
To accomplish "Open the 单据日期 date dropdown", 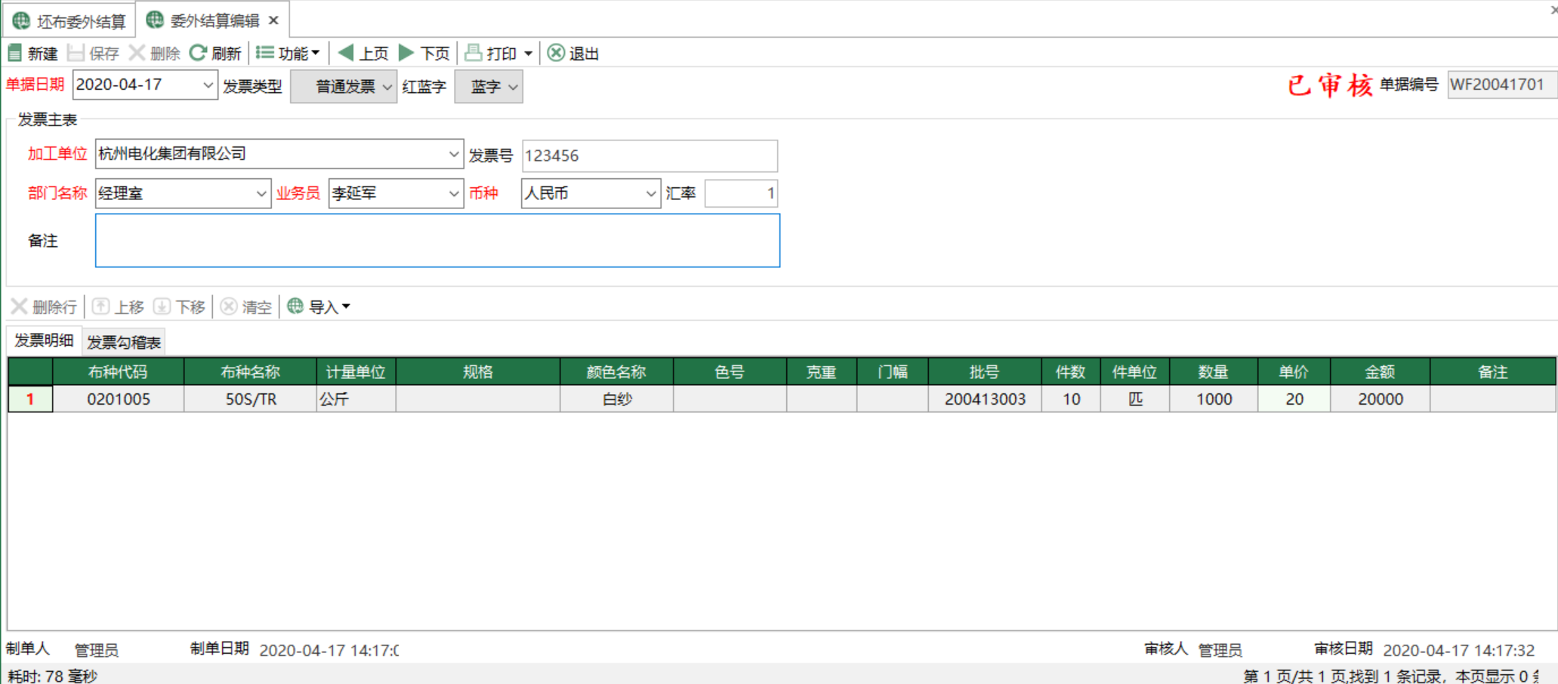I will click(x=208, y=85).
